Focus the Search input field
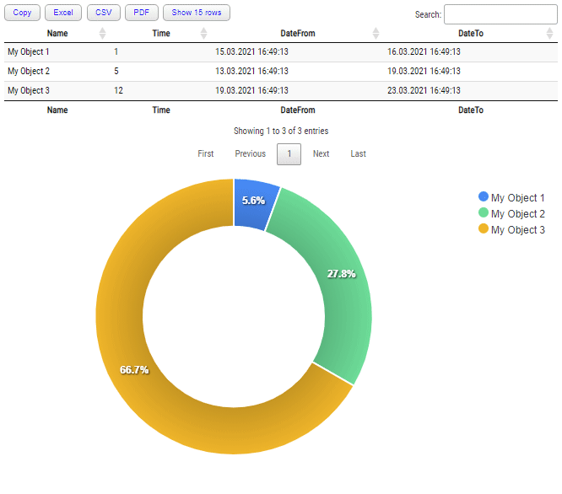562x494 pixels. 500,14
